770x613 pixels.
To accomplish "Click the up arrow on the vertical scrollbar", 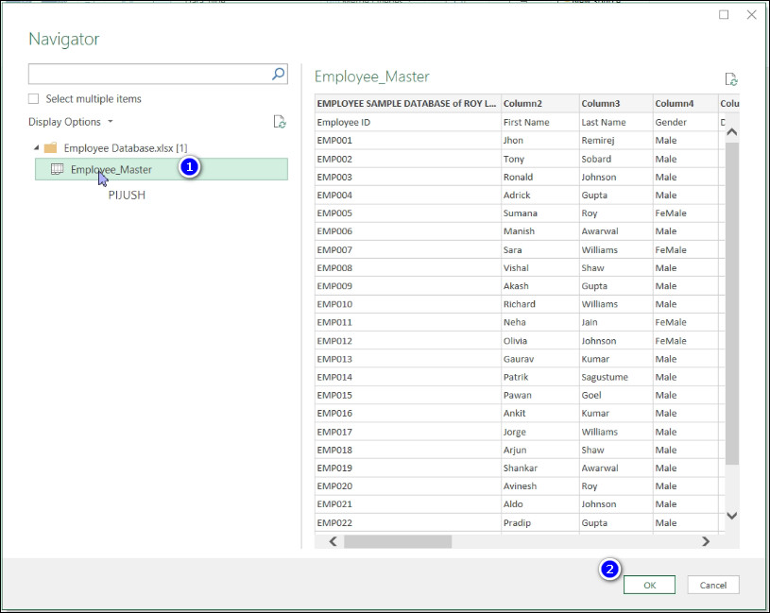I will click(731, 131).
